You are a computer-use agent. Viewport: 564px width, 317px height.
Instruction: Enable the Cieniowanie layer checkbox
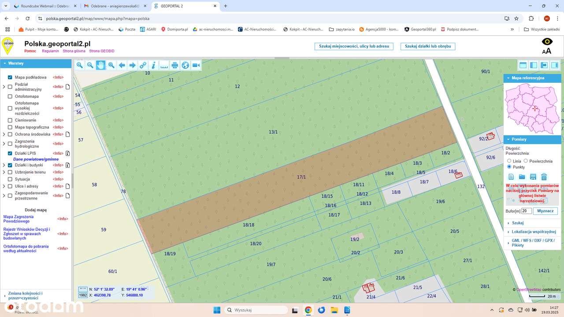pos(10,120)
